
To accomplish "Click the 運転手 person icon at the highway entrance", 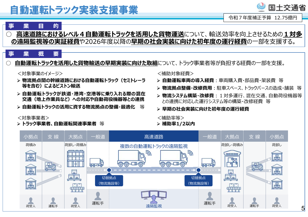I will [x=98, y=196].
